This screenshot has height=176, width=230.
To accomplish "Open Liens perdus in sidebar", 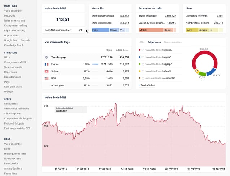I will click(11, 163).
